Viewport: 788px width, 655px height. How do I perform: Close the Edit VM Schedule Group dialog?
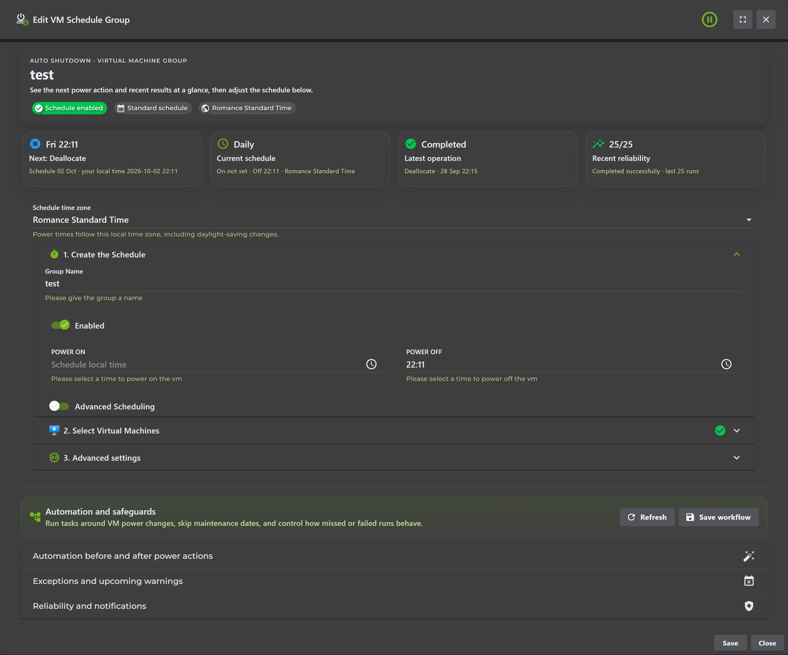click(766, 20)
